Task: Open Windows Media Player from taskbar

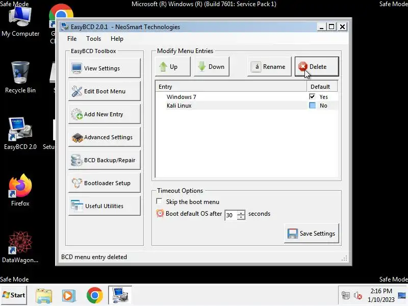Action: [x=69, y=295]
